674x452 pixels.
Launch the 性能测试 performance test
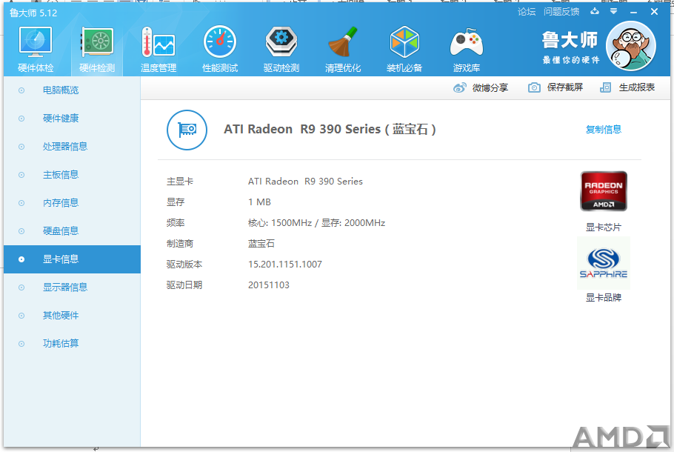click(x=220, y=49)
